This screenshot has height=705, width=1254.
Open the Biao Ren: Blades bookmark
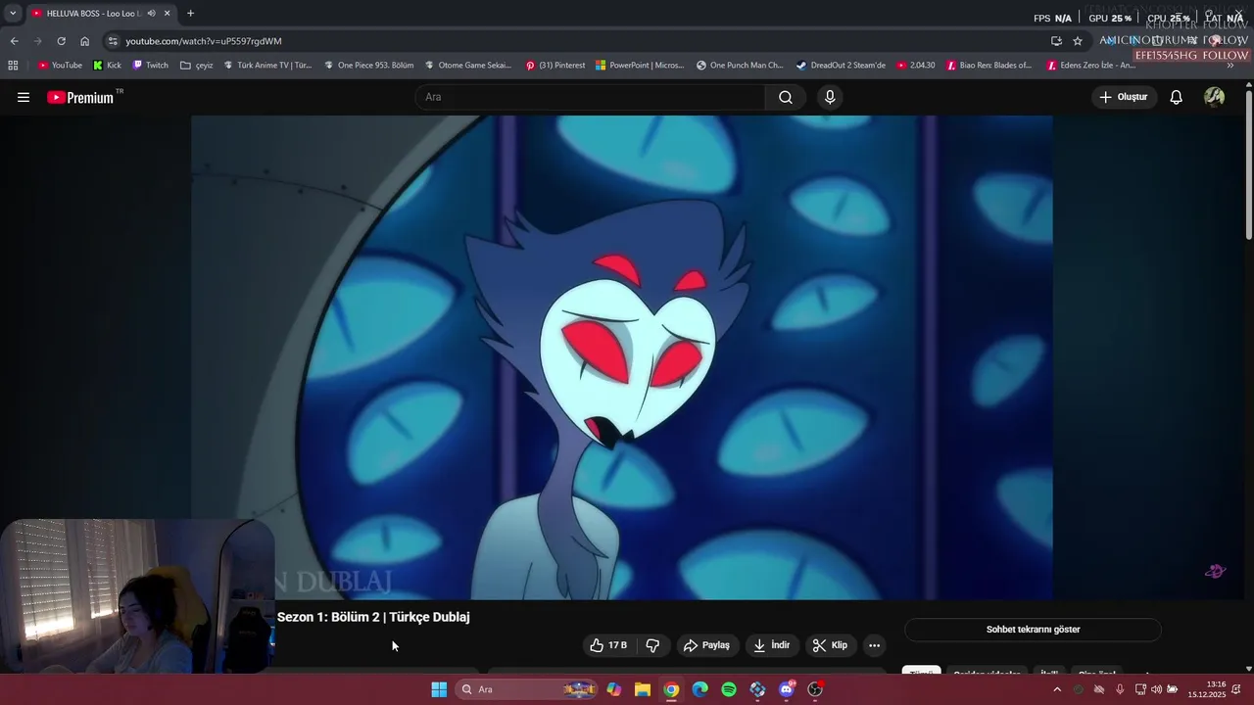989,66
